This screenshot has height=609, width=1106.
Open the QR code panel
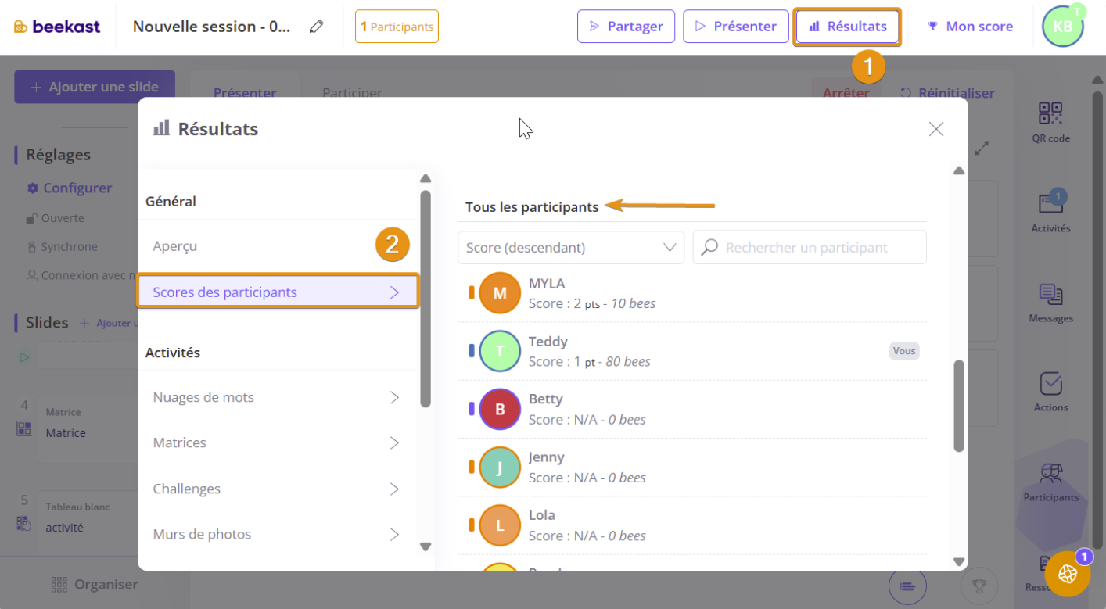[1050, 122]
